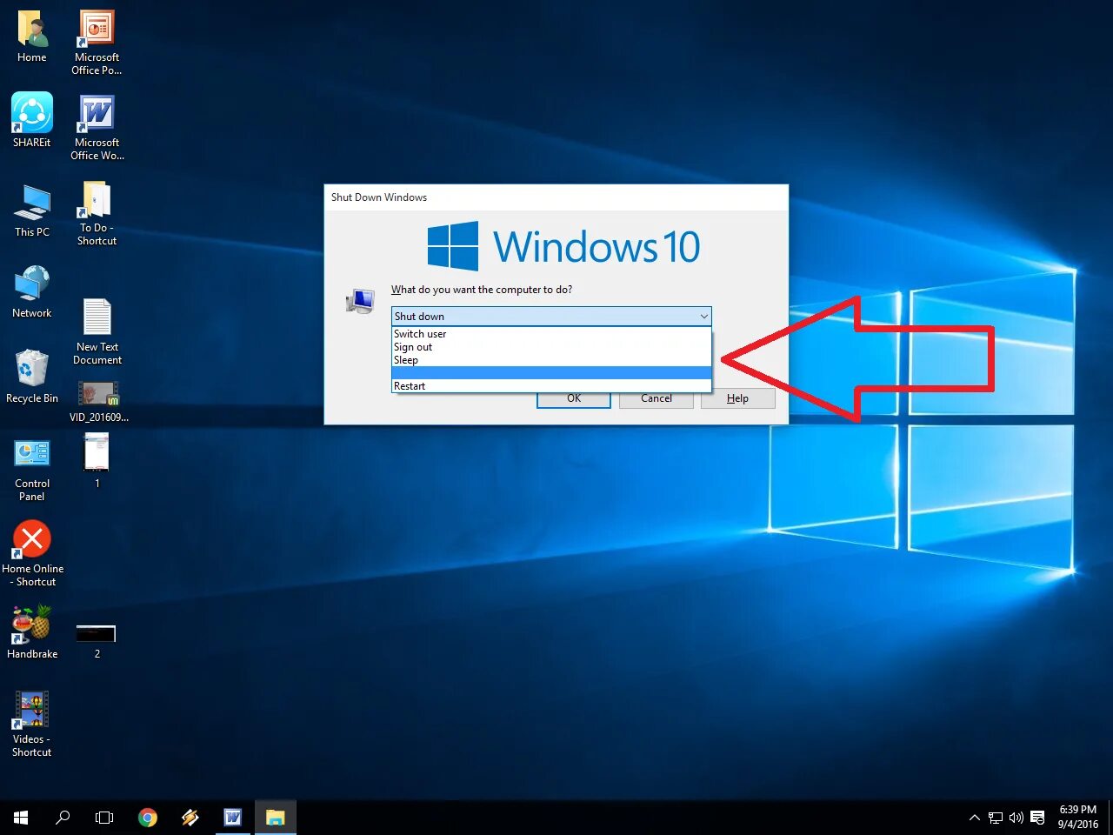Open Microsoft Office PowerPoint shortcut
The height and width of the screenshot is (835, 1113).
point(97,43)
